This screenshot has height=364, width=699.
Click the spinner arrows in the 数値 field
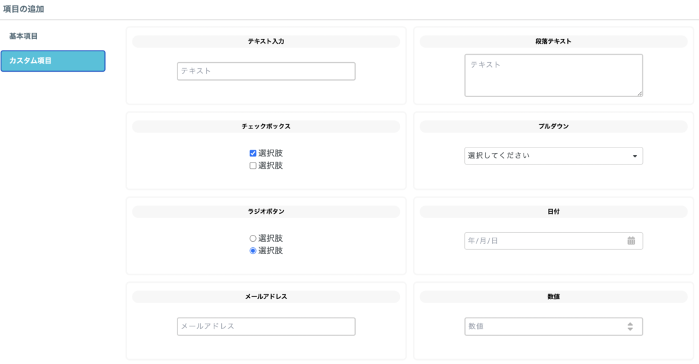(630, 327)
